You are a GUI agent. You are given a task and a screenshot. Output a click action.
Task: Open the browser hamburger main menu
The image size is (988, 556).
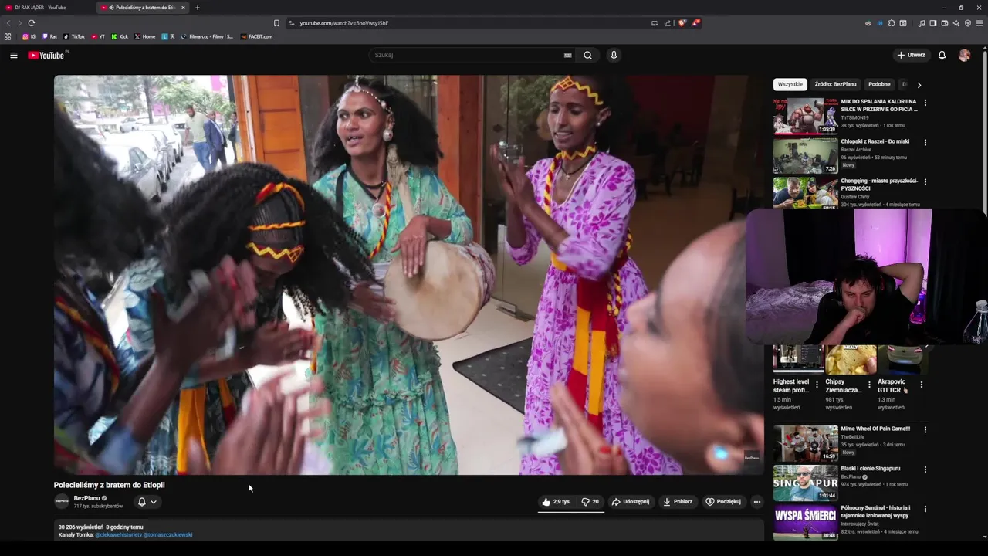[x=980, y=23]
